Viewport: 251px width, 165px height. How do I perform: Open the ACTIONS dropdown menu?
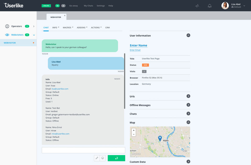pos(96,27)
